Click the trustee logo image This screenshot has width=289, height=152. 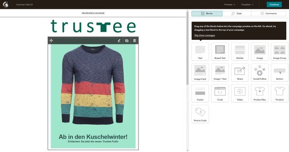(93, 26)
